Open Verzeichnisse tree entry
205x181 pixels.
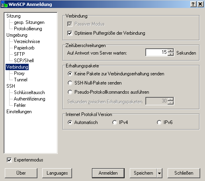tap(27, 41)
